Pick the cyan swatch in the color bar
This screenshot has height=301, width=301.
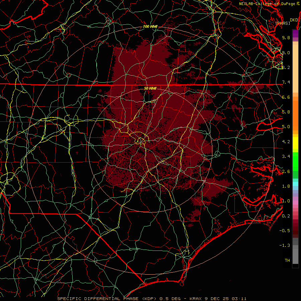[295, 184]
